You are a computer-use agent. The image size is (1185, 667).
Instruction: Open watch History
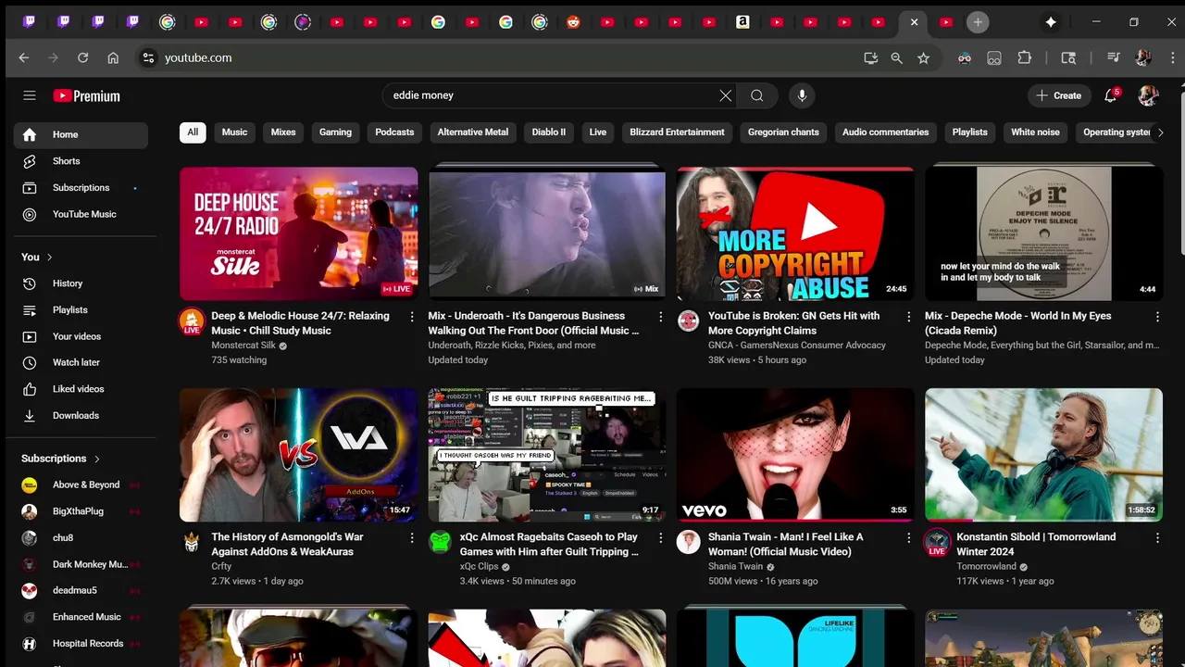(x=81, y=283)
